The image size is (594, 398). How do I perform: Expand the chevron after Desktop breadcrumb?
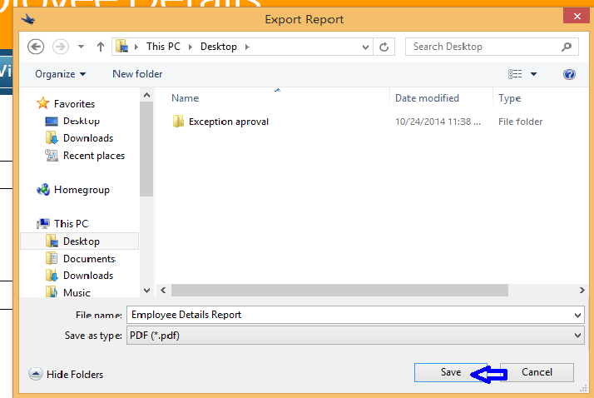[247, 47]
